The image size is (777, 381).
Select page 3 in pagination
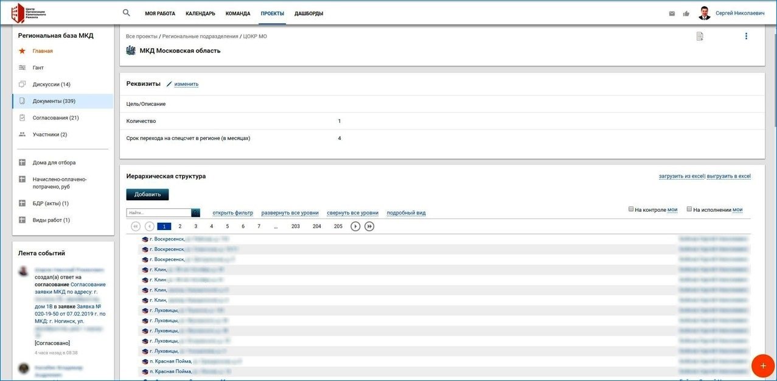(x=195, y=226)
